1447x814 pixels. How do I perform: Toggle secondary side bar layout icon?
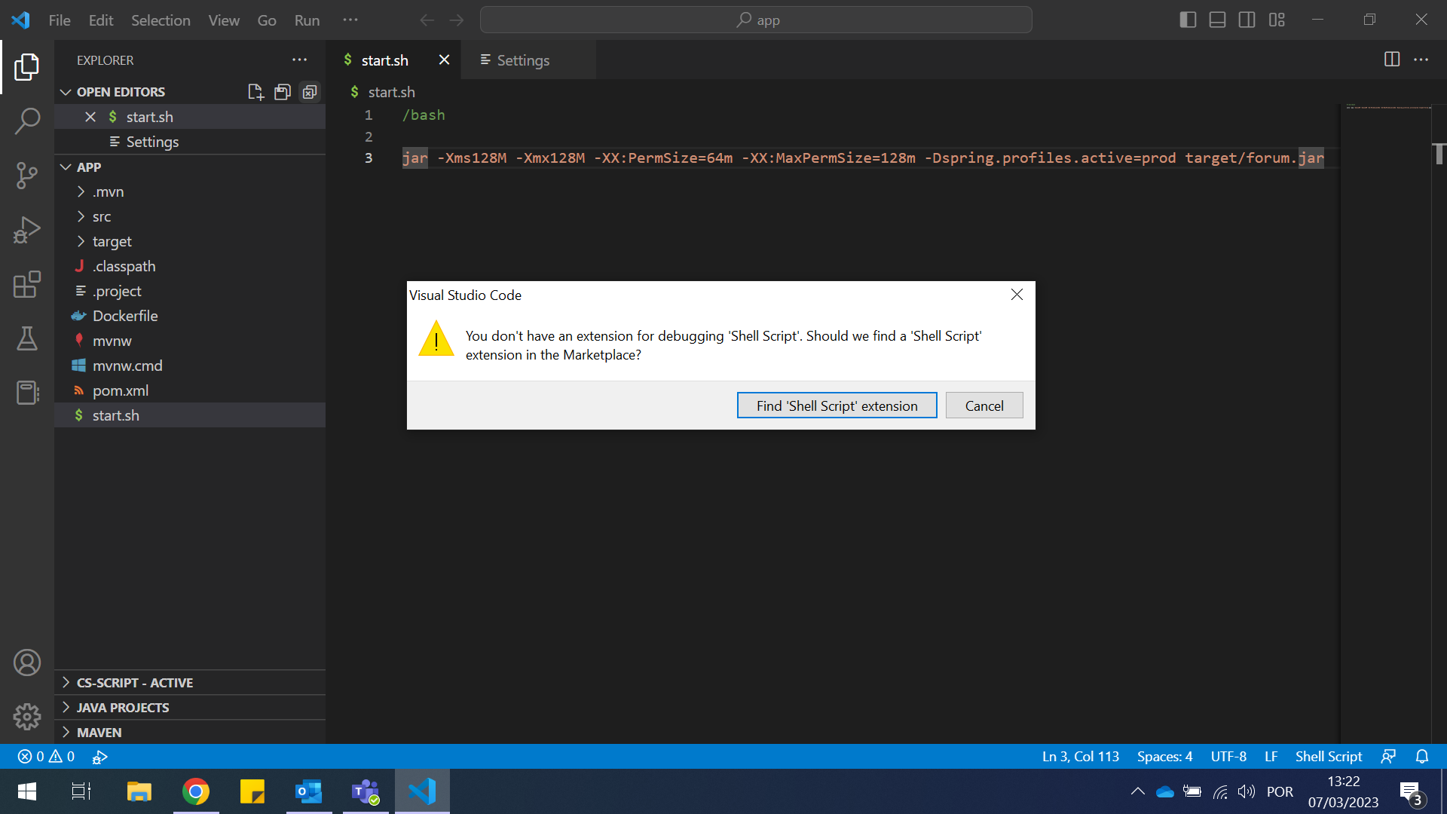(x=1247, y=20)
